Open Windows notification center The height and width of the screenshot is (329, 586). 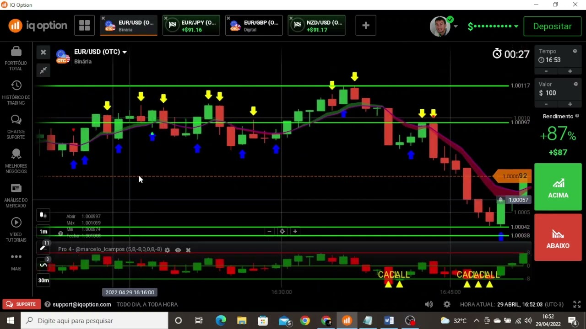point(572,321)
